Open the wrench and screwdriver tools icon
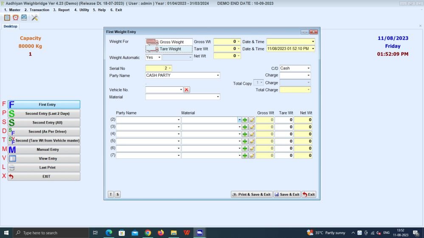This screenshot has height=238, width=424. 34,17
